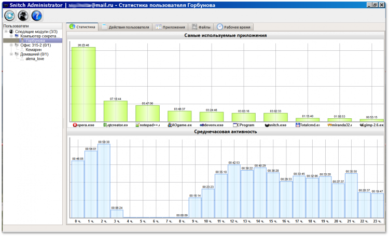This screenshot has width=389, height=236.
Task: Collapse the Домашний tree node
Action: (11, 54)
